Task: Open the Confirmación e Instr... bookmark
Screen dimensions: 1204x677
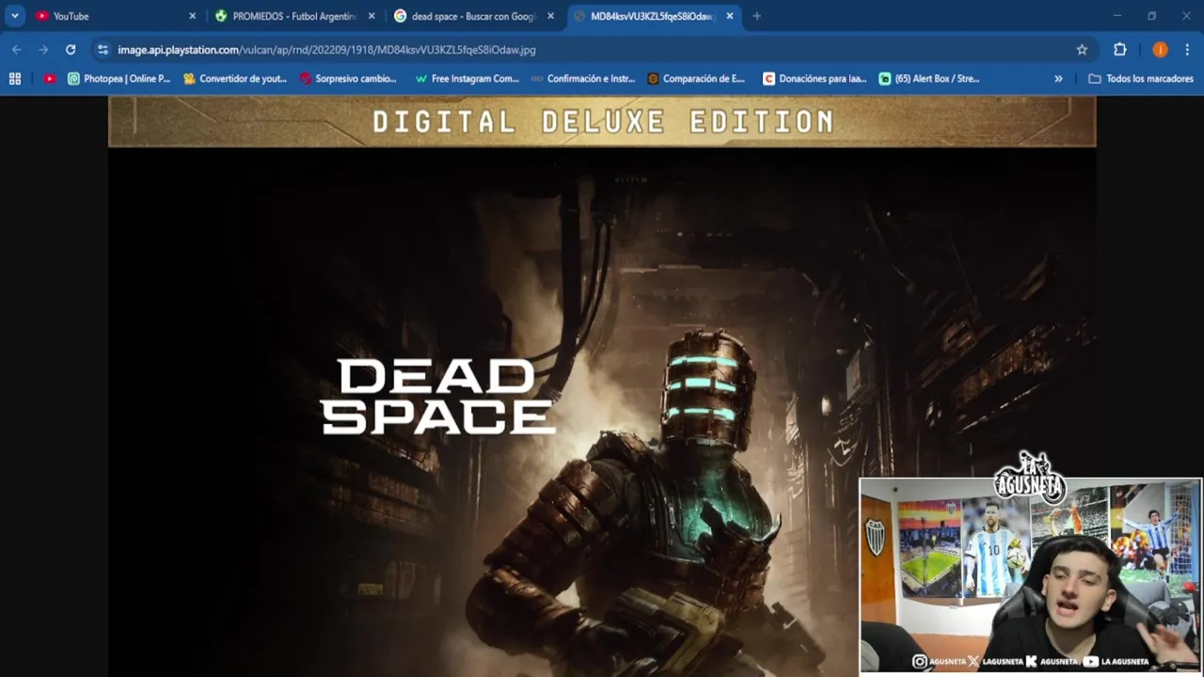Action: tap(583, 79)
